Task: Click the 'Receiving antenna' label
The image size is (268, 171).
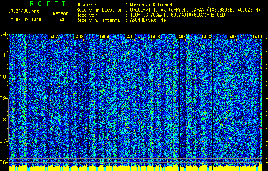Action: pos(98,20)
